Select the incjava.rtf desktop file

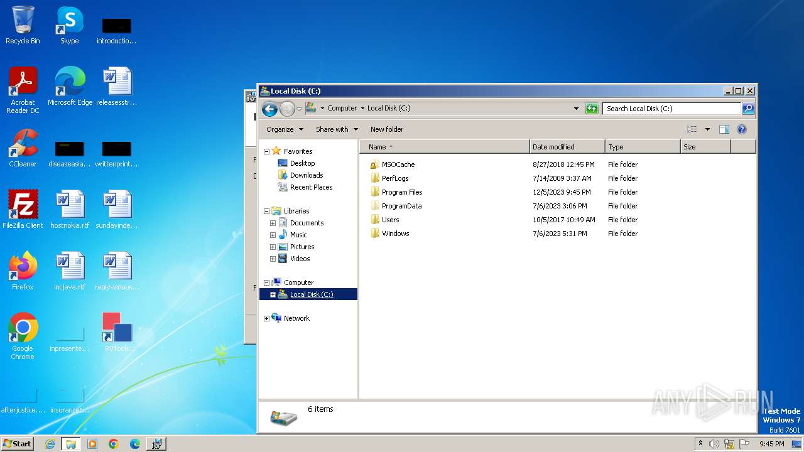[70, 271]
